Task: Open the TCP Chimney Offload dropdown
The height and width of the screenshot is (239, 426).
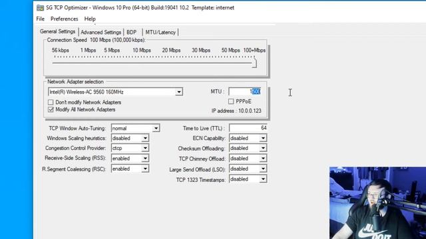Action: point(248,158)
